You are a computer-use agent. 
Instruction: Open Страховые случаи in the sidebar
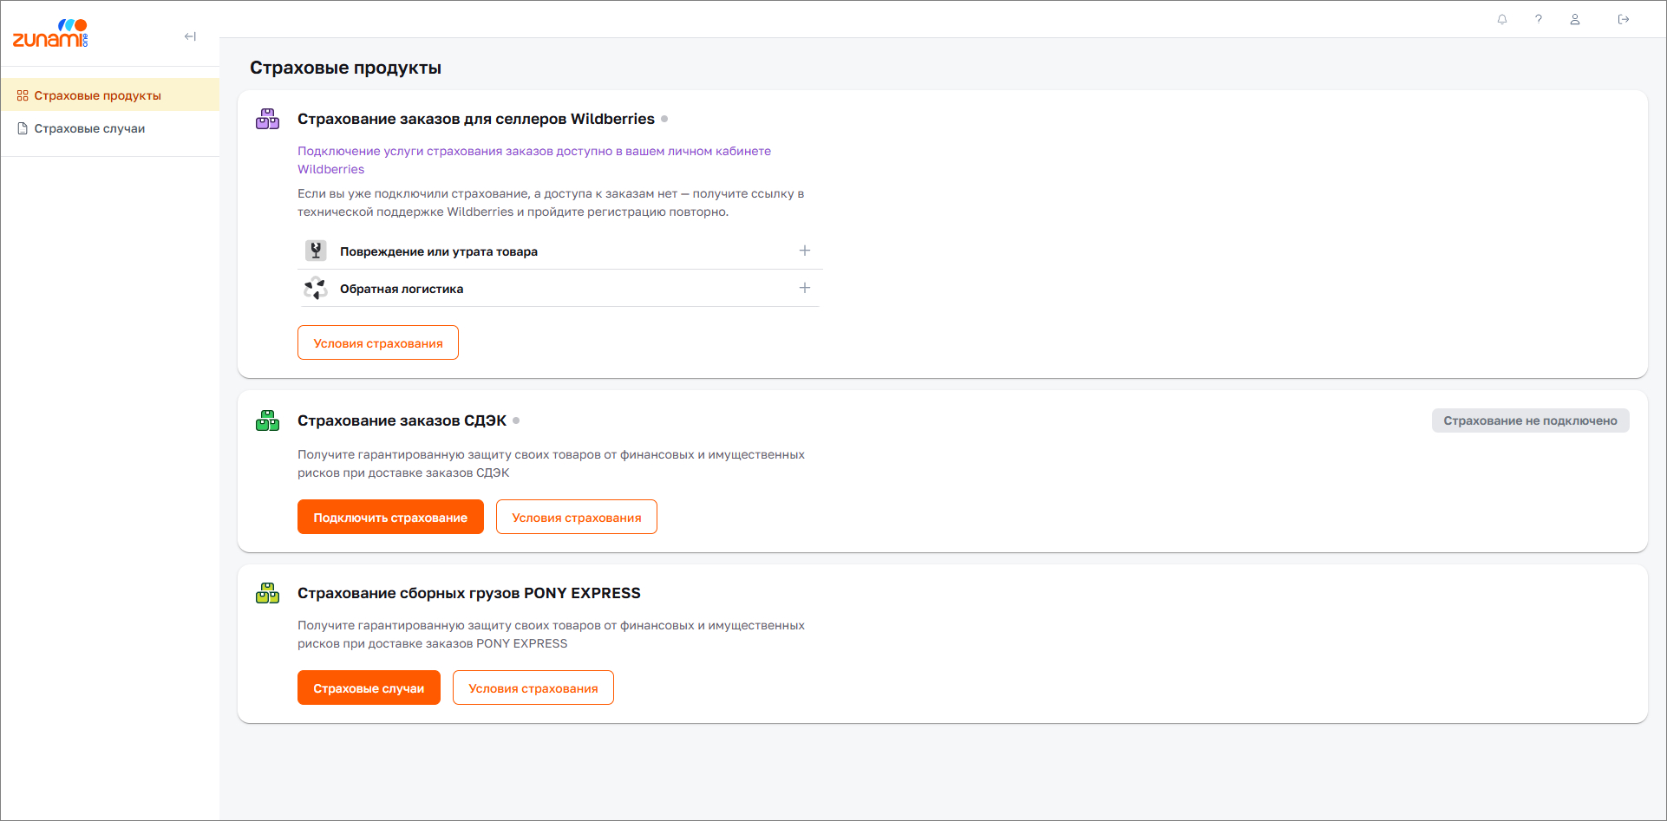(89, 128)
